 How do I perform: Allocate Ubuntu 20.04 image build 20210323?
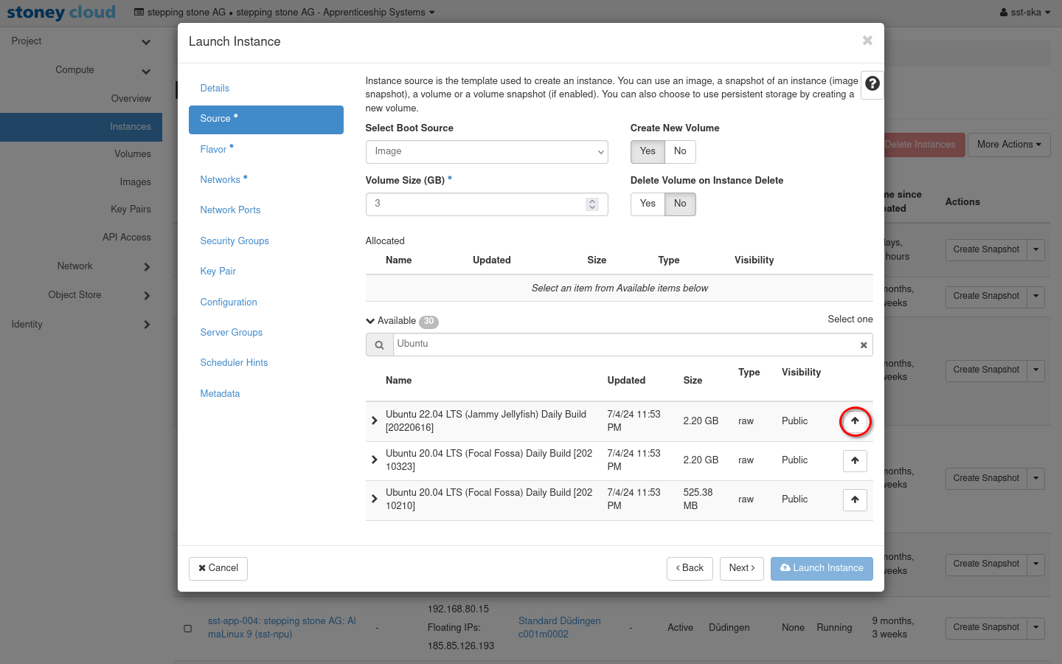tap(855, 461)
